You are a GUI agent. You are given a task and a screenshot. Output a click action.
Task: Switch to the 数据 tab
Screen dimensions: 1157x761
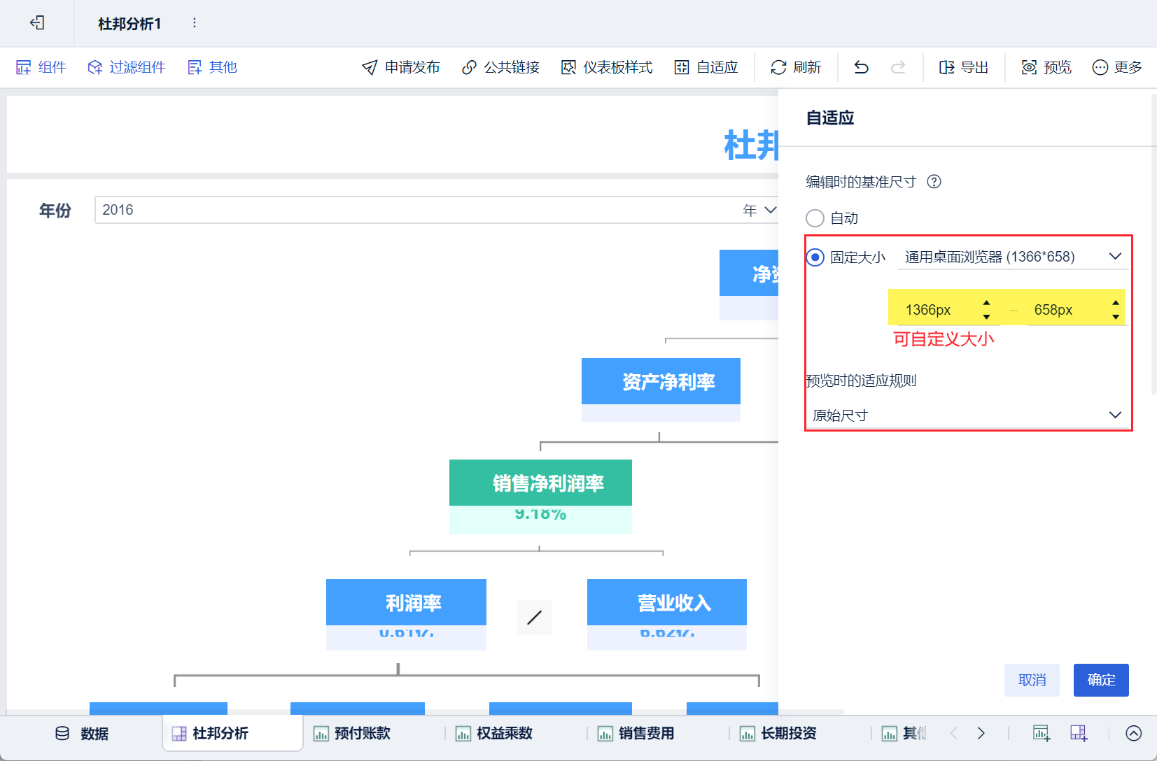(82, 733)
